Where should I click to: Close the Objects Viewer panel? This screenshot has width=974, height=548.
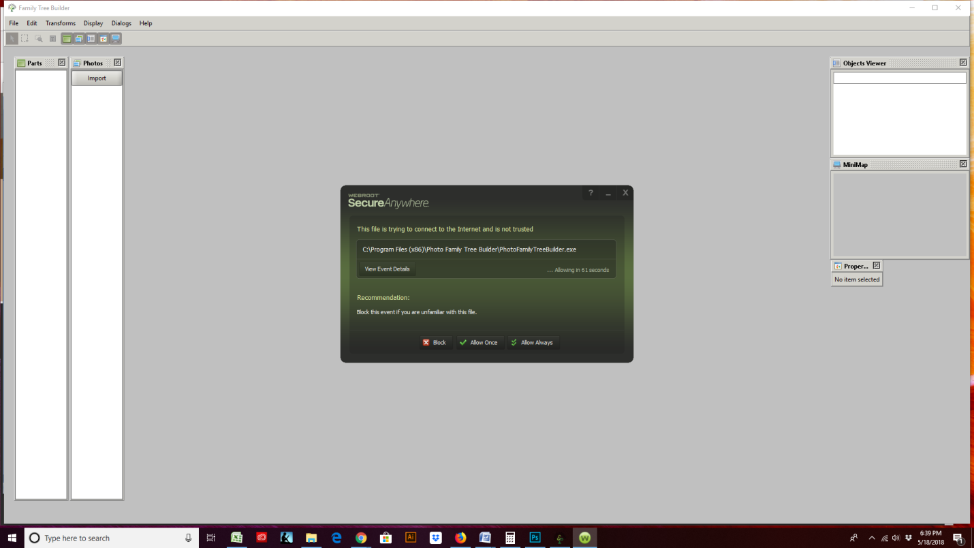(963, 63)
